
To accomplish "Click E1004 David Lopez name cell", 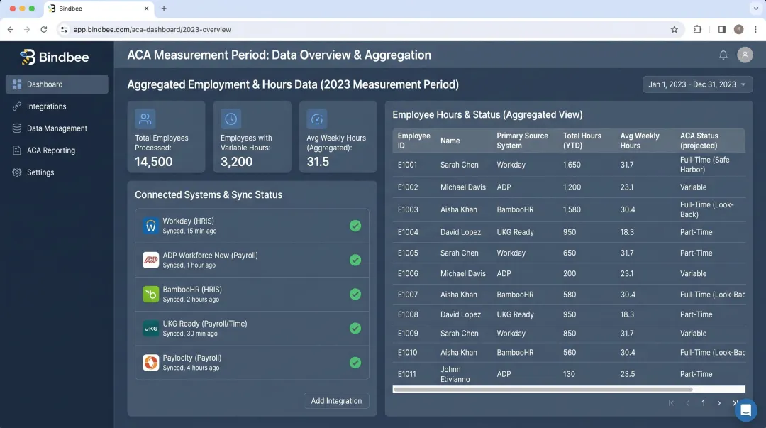I will [x=460, y=232].
